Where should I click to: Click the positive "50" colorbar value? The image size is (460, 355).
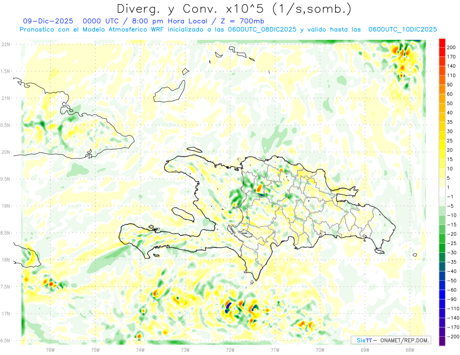click(450, 103)
